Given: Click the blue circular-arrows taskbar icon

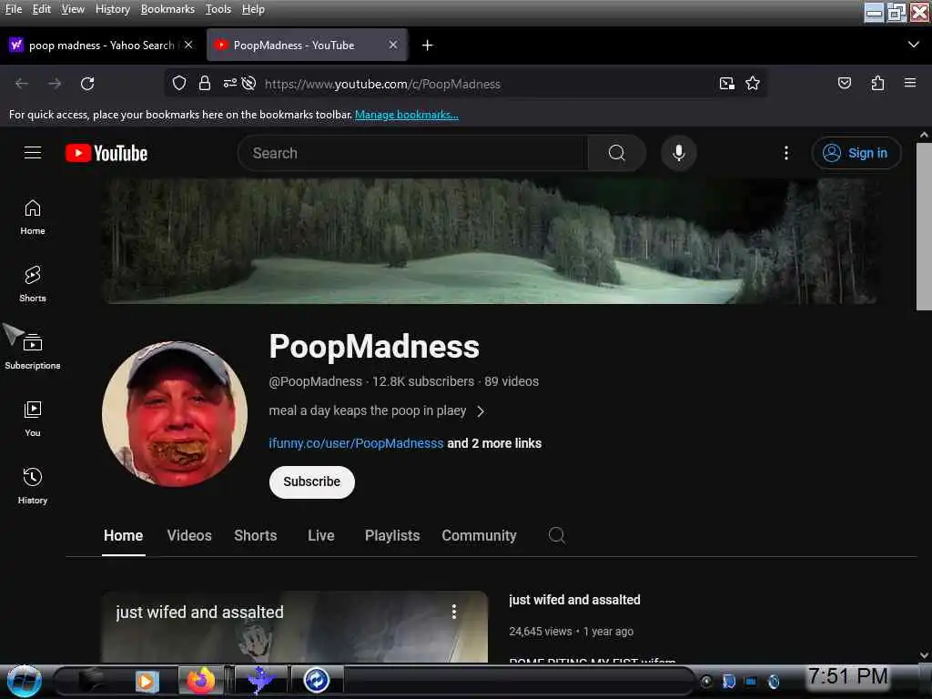Looking at the screenshot, I should (316, 681).
